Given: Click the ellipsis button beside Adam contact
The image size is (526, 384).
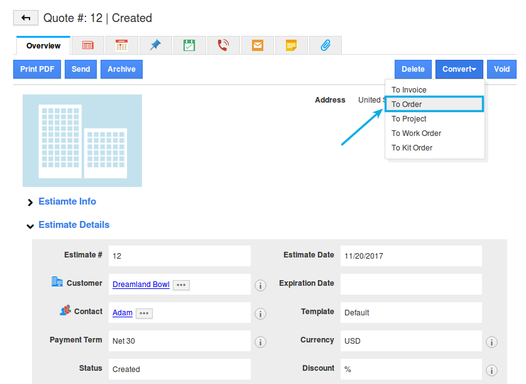Looking at the screenshot, I should tap(144, 313).
